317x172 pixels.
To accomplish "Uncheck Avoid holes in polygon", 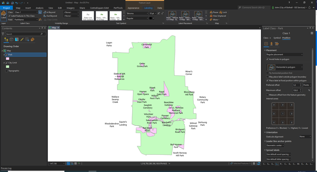I will [267, 59].
